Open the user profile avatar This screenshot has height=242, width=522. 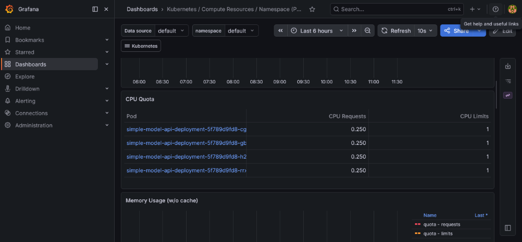click(x=512, y=9)
